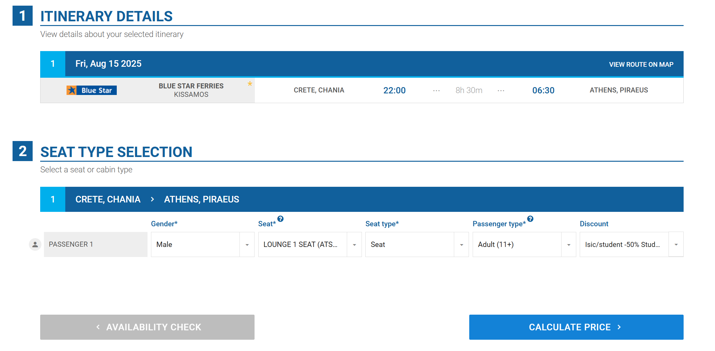
Task: Expand the Passenger type dropdown Adult (11+)
Action: click(524, 244)
